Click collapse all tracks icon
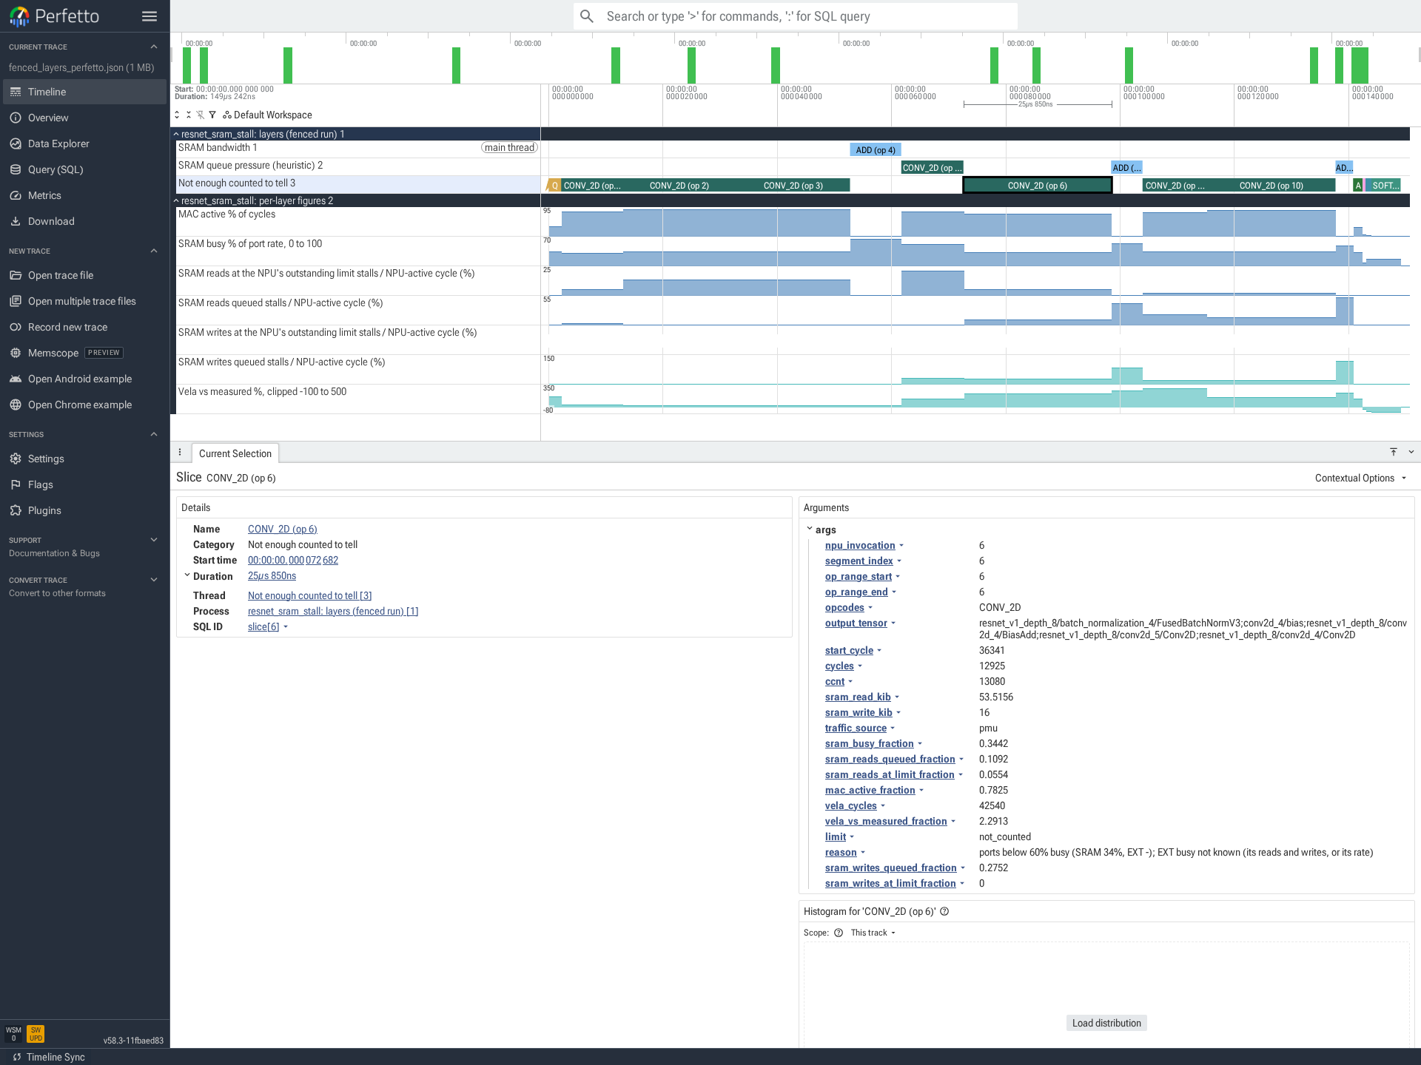The height and width of the screenshot is (1065, 1421). coord(189,115)
